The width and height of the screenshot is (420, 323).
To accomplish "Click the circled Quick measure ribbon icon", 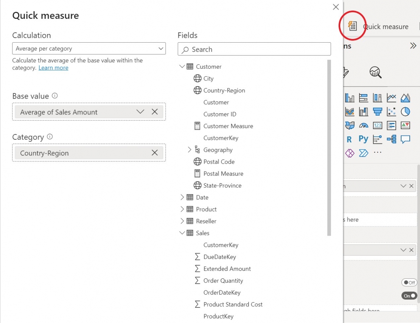I will coord(352,25).
